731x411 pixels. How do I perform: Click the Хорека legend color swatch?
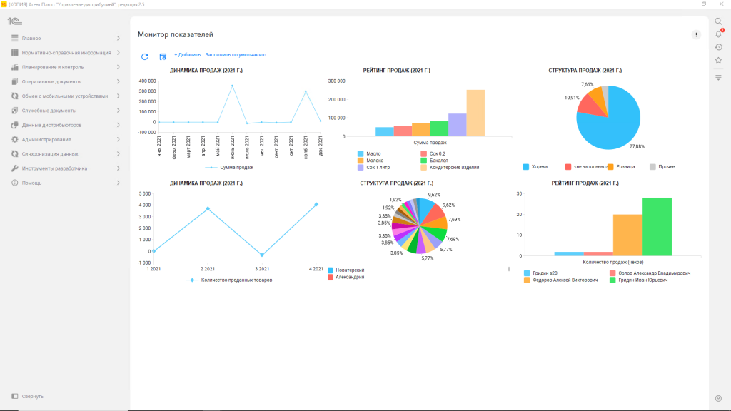(526, 167)
